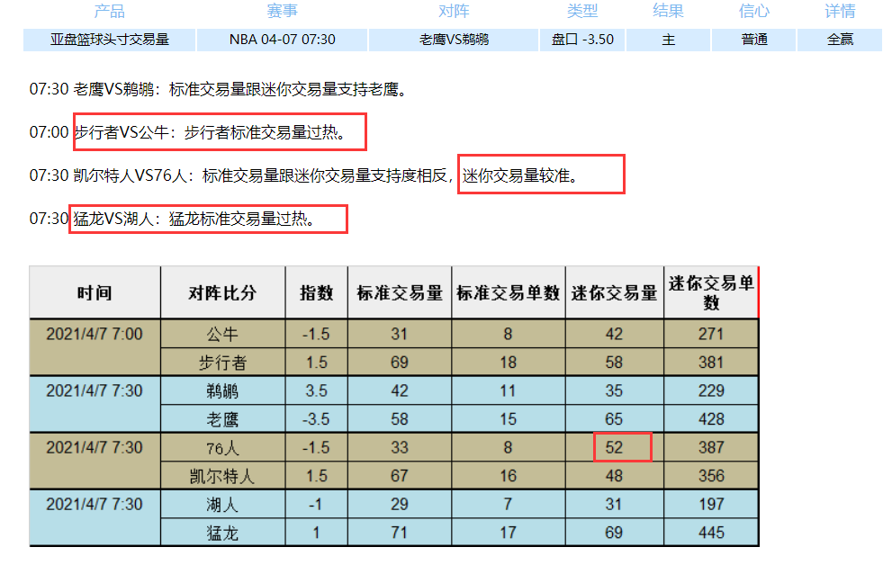Select 凯尔特人 mini order count 356

711,476
